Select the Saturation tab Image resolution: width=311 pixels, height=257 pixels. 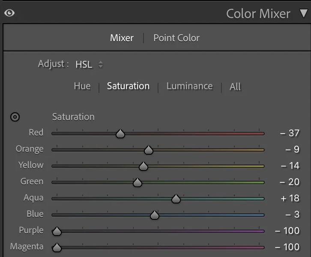128,86
